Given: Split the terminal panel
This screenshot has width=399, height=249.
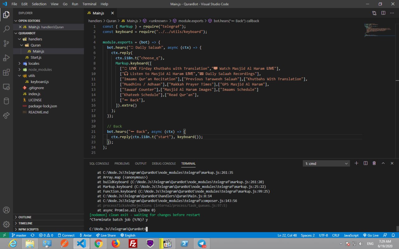Looking at the screenshot, I should click(366, 163).
